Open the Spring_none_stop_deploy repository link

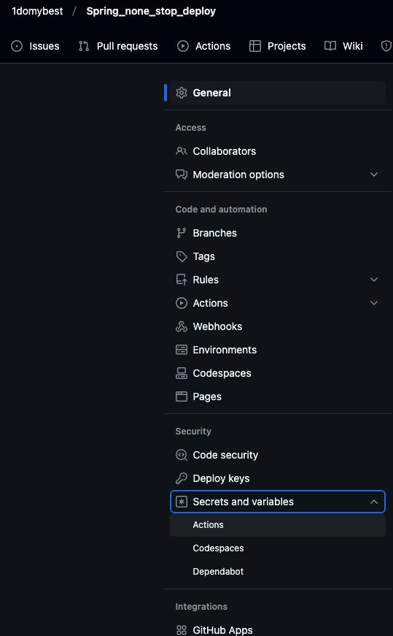[x=151, y=12]
